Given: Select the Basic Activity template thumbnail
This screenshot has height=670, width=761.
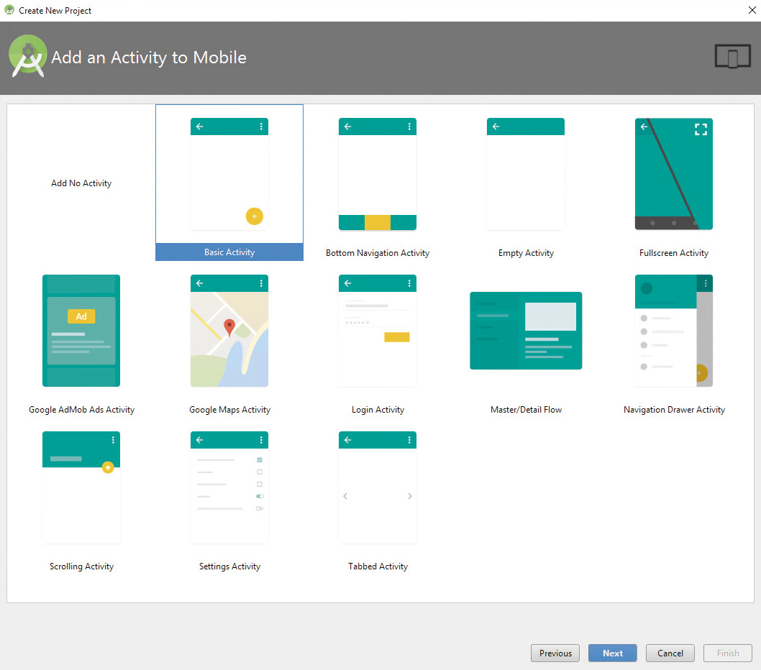Looking at the screenshot, I should click(229, 174).
